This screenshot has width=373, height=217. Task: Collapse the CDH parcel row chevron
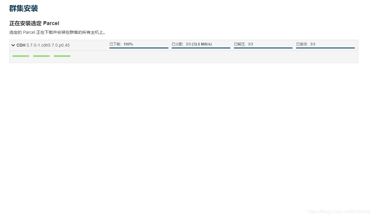click(x=13, y=45)
